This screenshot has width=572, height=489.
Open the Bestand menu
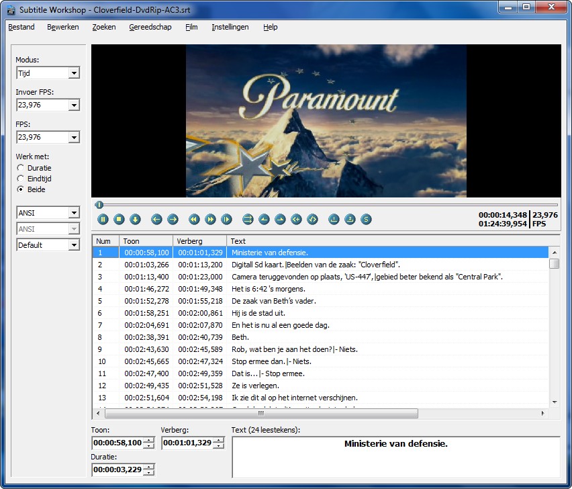click(21, 27)
